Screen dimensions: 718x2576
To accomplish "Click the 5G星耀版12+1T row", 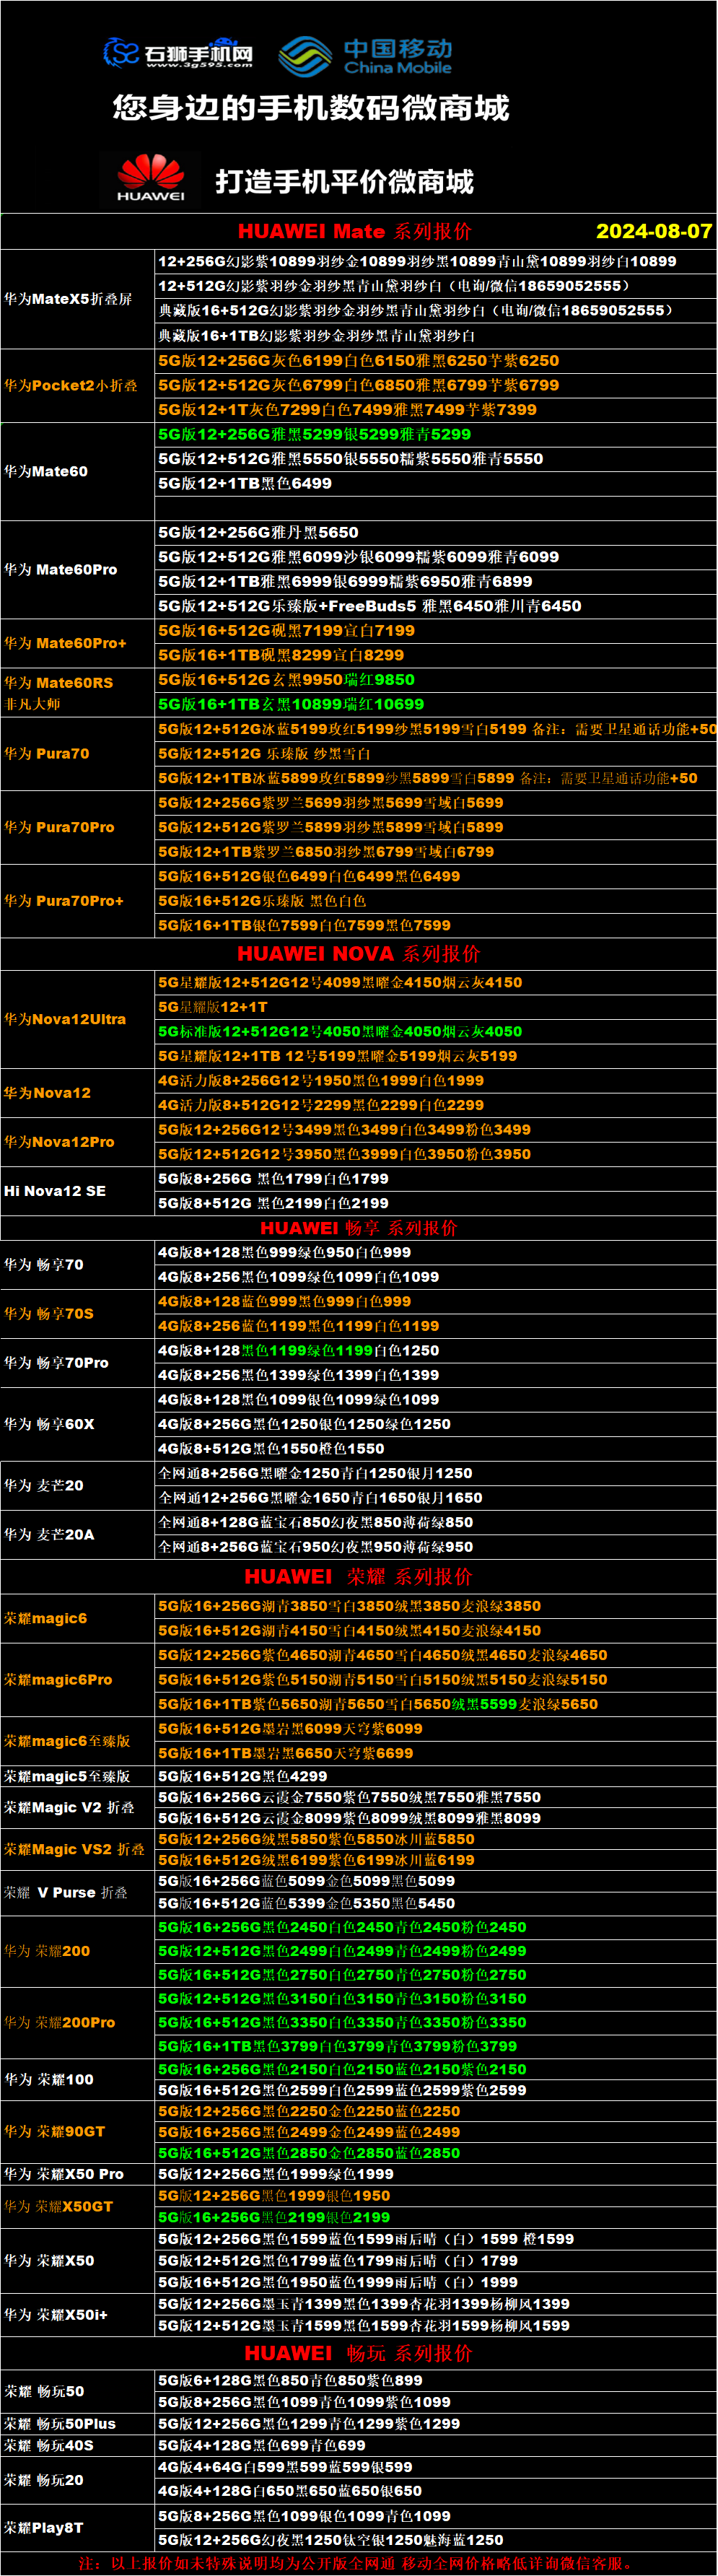I will coord(435,1008).
